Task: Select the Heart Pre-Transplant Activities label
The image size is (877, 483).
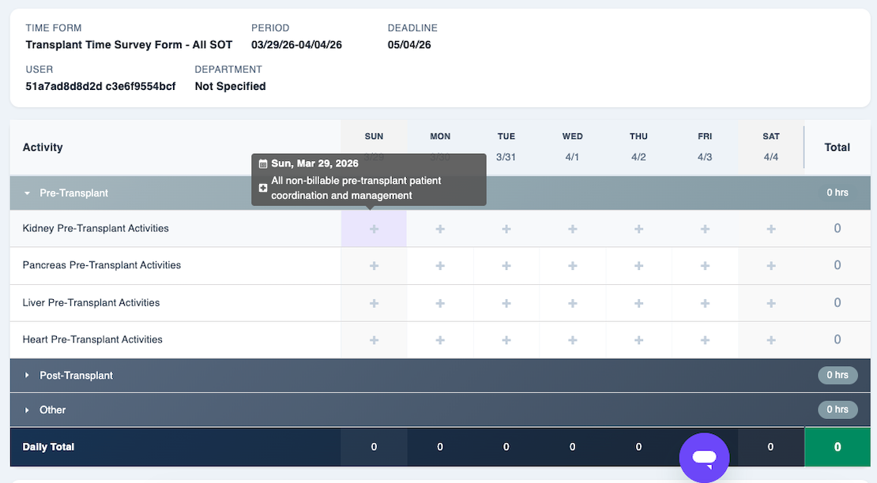Action: click(x=92, y=339)
